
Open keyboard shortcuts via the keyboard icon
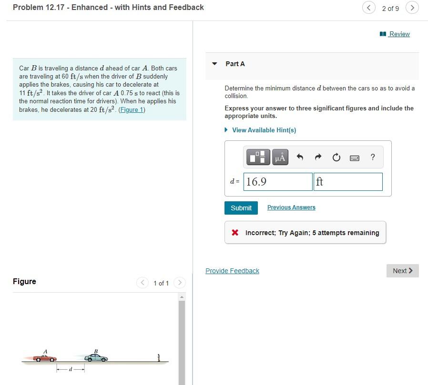(354, 157)
